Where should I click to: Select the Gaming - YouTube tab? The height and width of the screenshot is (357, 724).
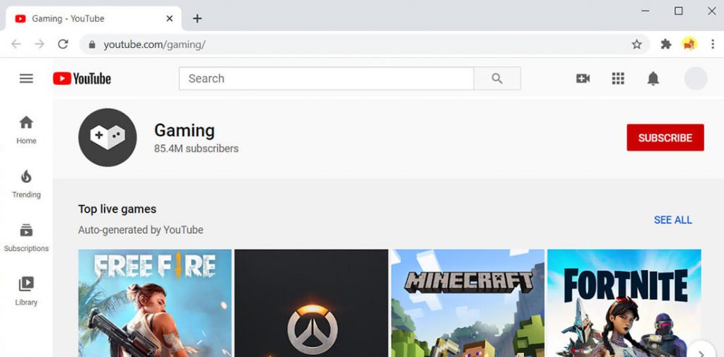[x=93, y=18]
